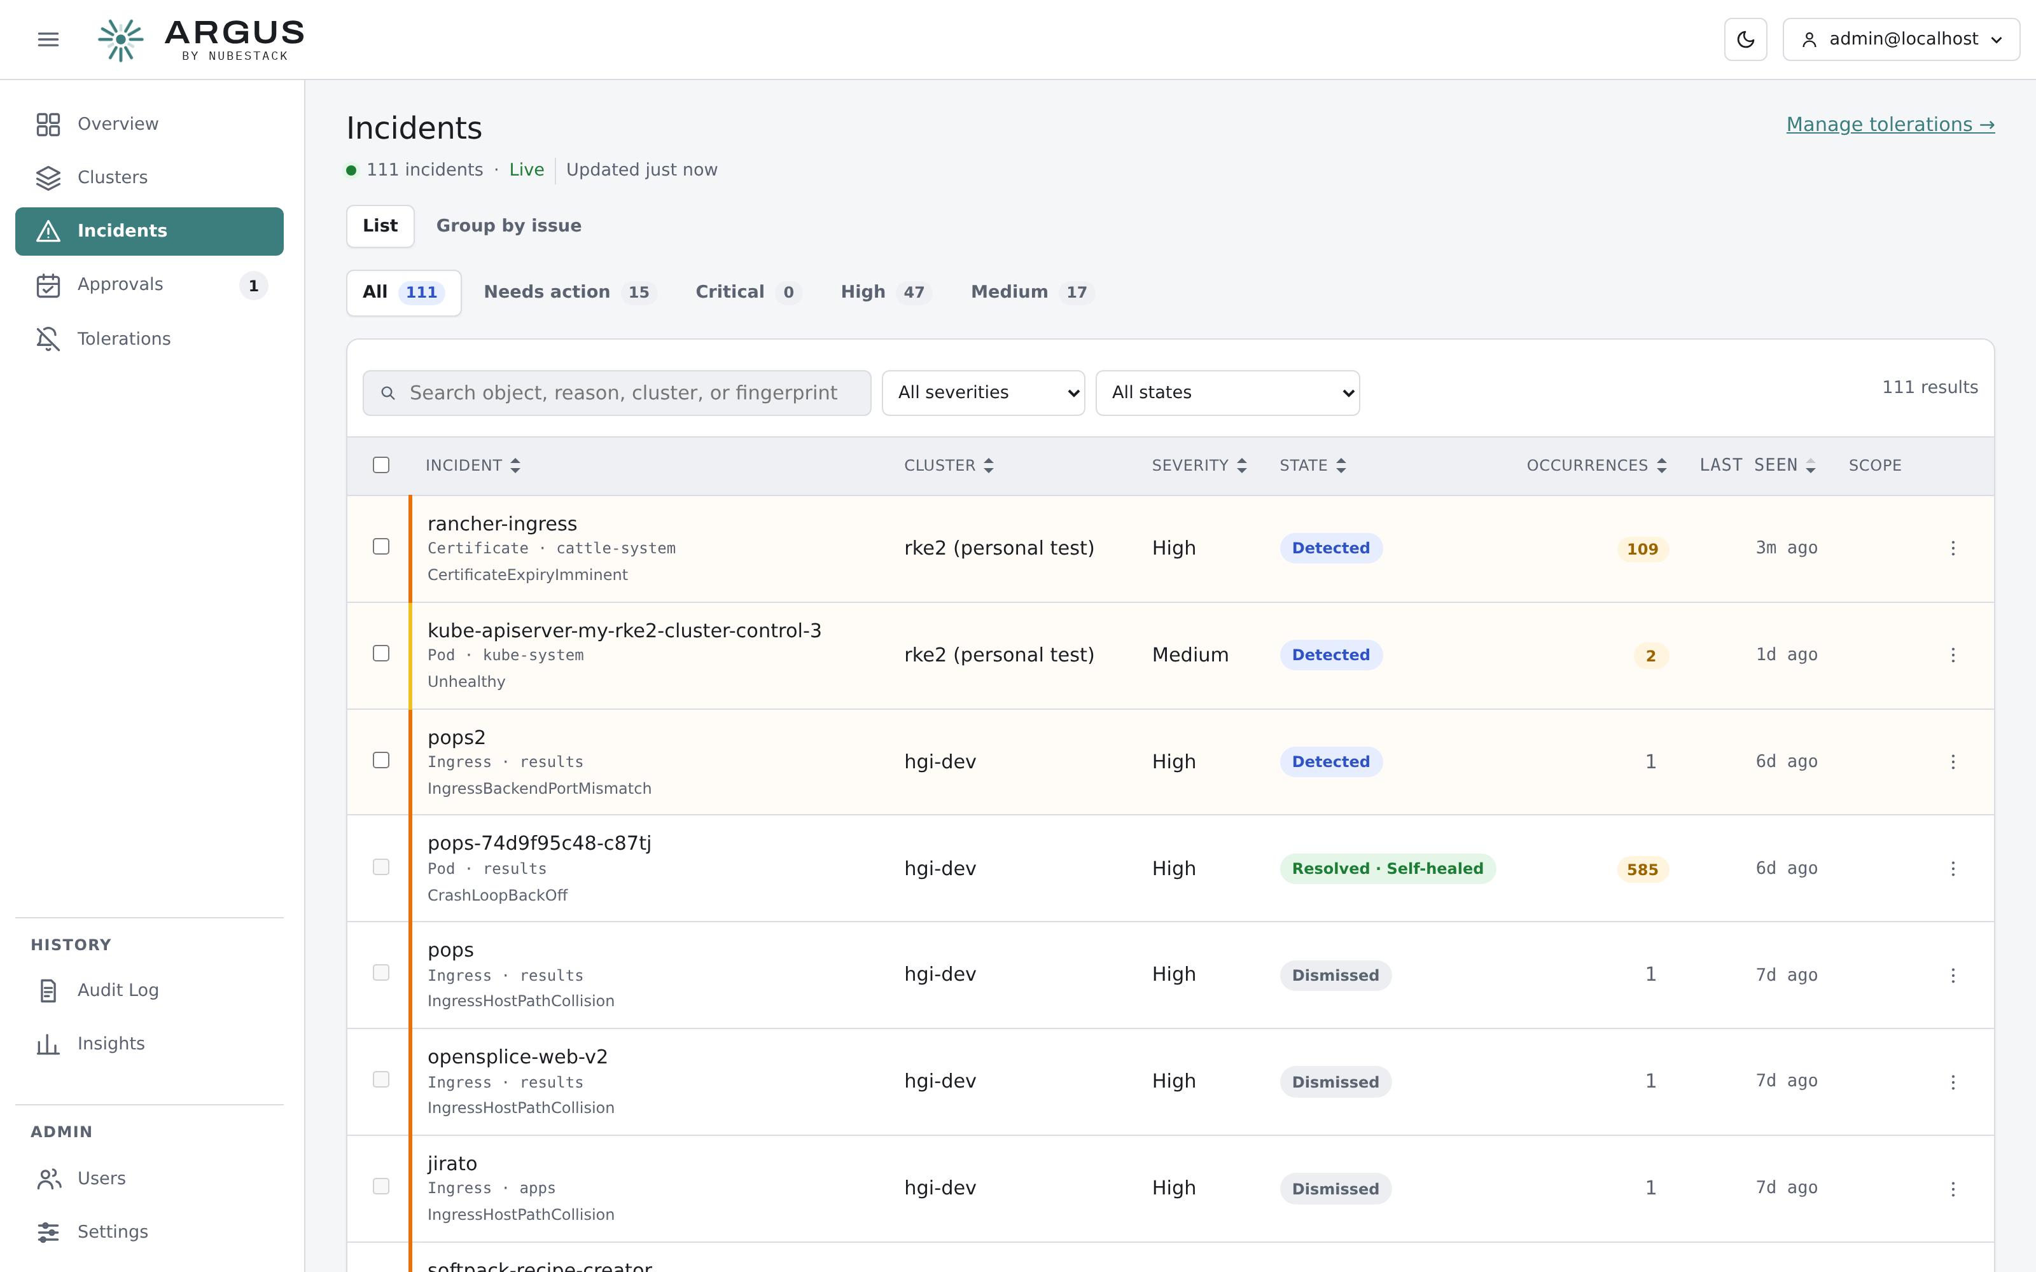Click the Argus starburst logo
The width and height of the screenshot is (2036, 1272).
pos(120,39)
